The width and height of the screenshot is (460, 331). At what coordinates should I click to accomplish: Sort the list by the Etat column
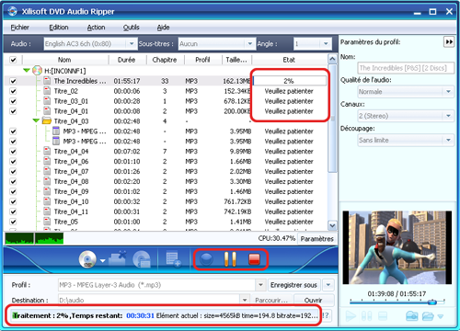click(x=289, y=60)
